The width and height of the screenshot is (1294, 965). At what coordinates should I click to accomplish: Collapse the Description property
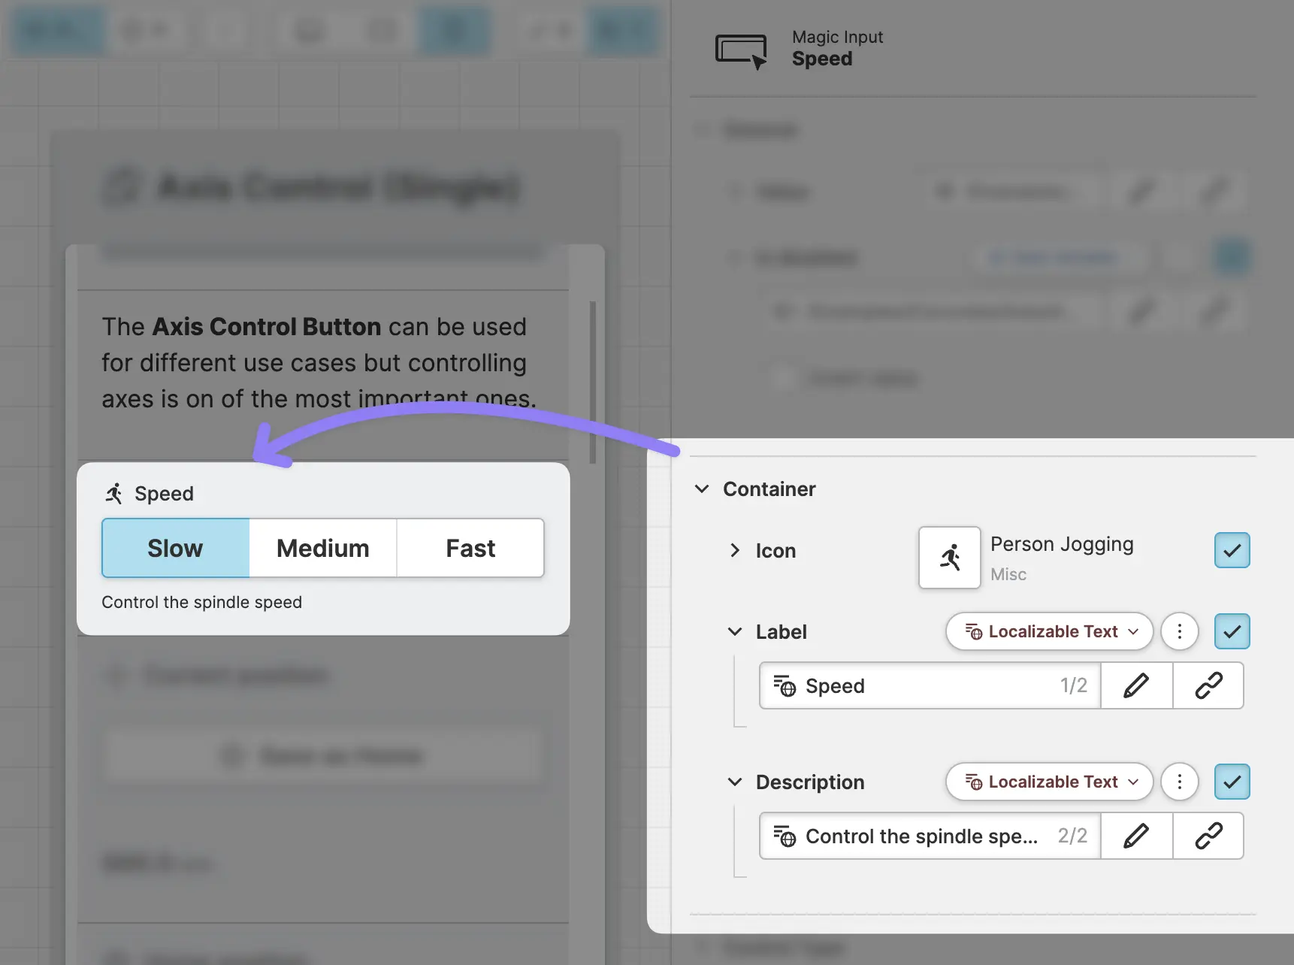[x=735, y=782]
